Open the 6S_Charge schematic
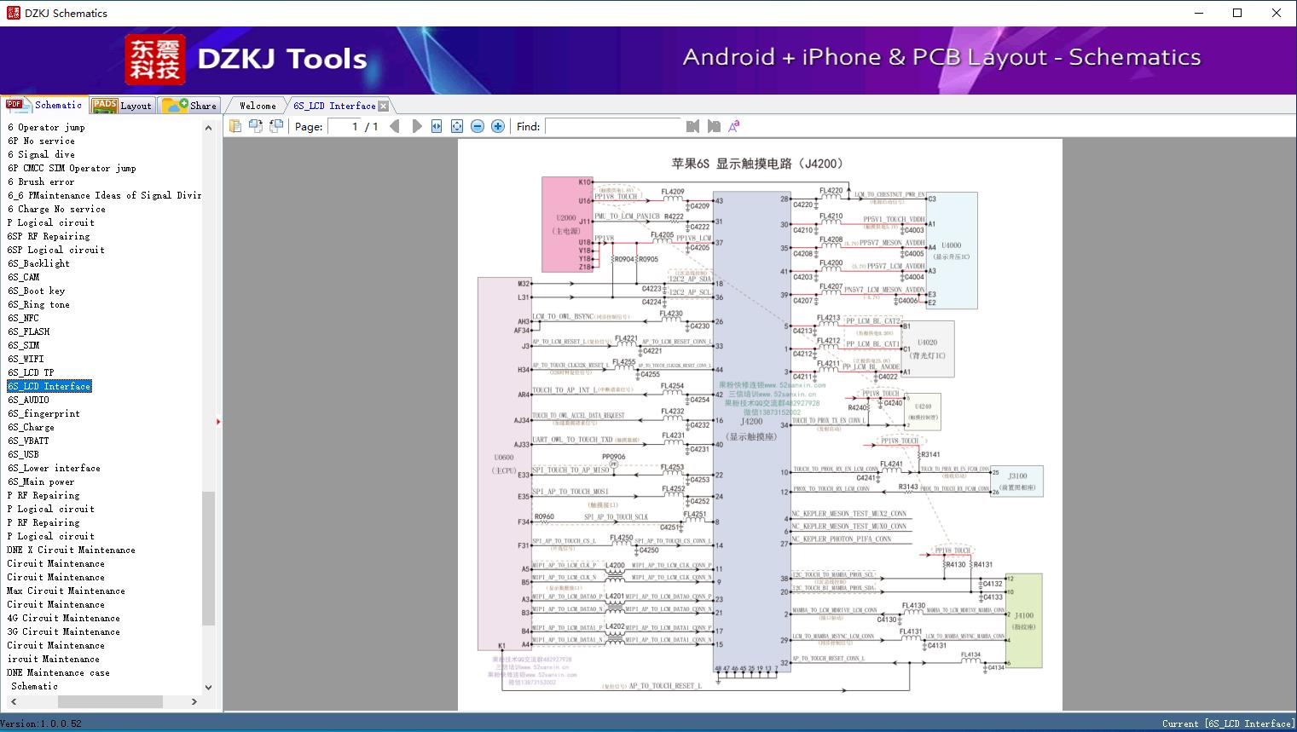Screen dimensions: 1297x732 [32, 427]
